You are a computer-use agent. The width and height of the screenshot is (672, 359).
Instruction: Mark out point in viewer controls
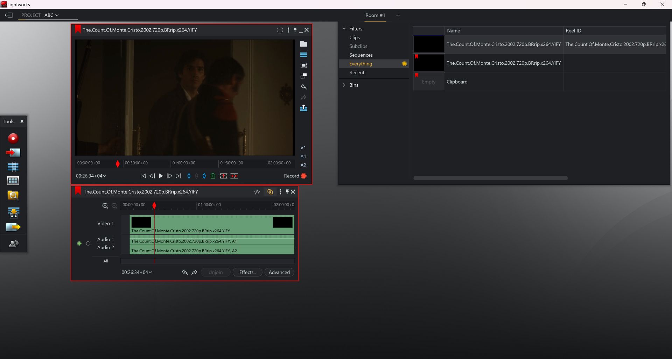204,176
